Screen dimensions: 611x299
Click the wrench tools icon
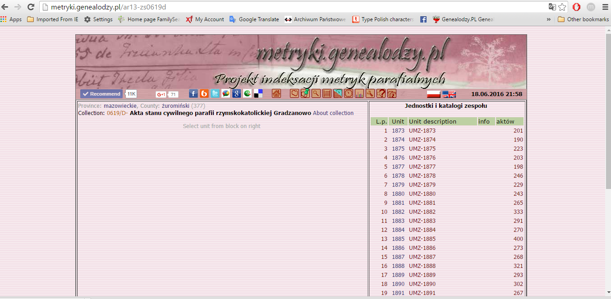point(370,94)
